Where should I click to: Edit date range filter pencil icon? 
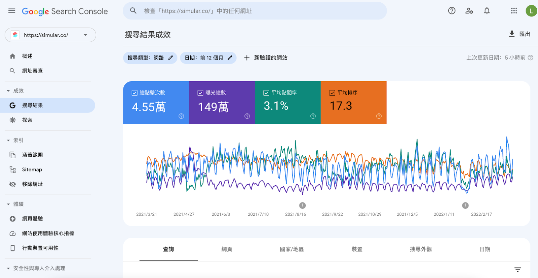coord(230,58)
